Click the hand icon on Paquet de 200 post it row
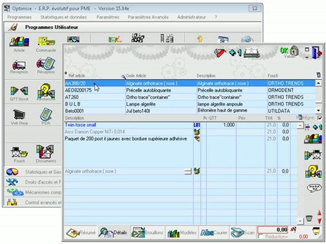Image resolution: width=326 pixels, height=244 pixels. [x=197, y=139]
